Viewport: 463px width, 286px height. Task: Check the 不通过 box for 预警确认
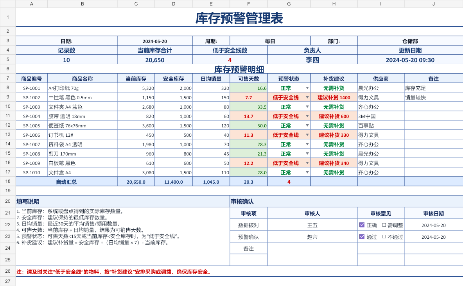[x=384, y=237]
